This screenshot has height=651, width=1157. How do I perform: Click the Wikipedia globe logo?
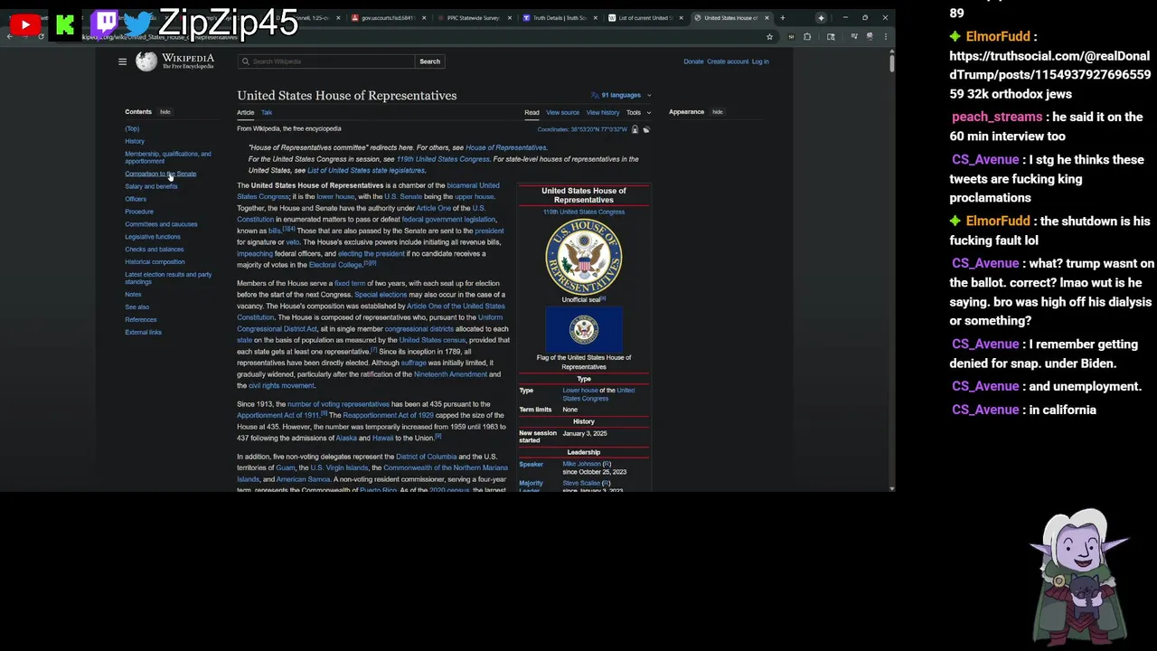(146, 61)
